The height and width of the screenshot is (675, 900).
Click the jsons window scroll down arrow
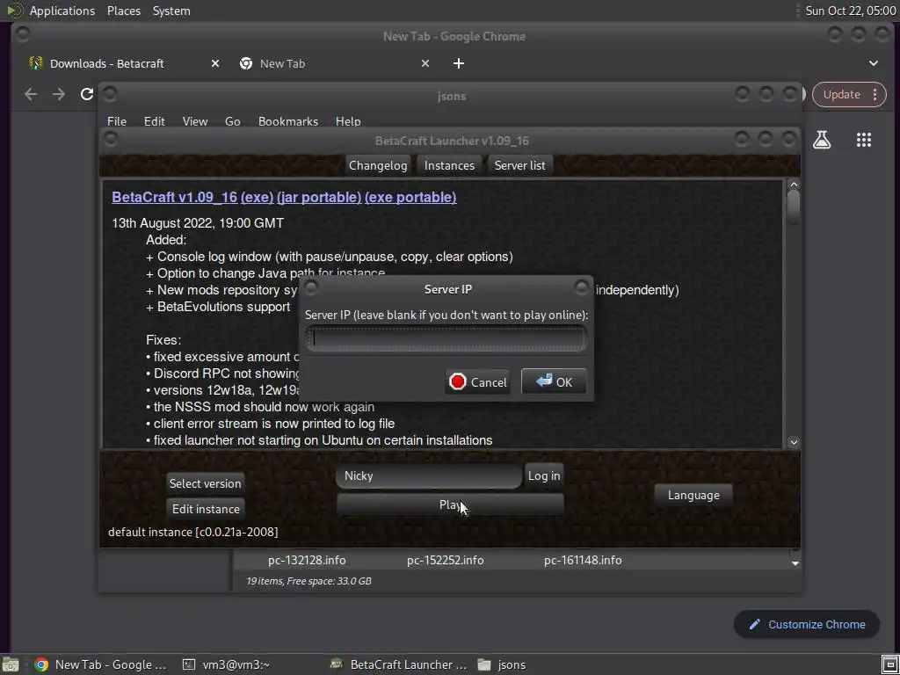click(x=795, y=563)
